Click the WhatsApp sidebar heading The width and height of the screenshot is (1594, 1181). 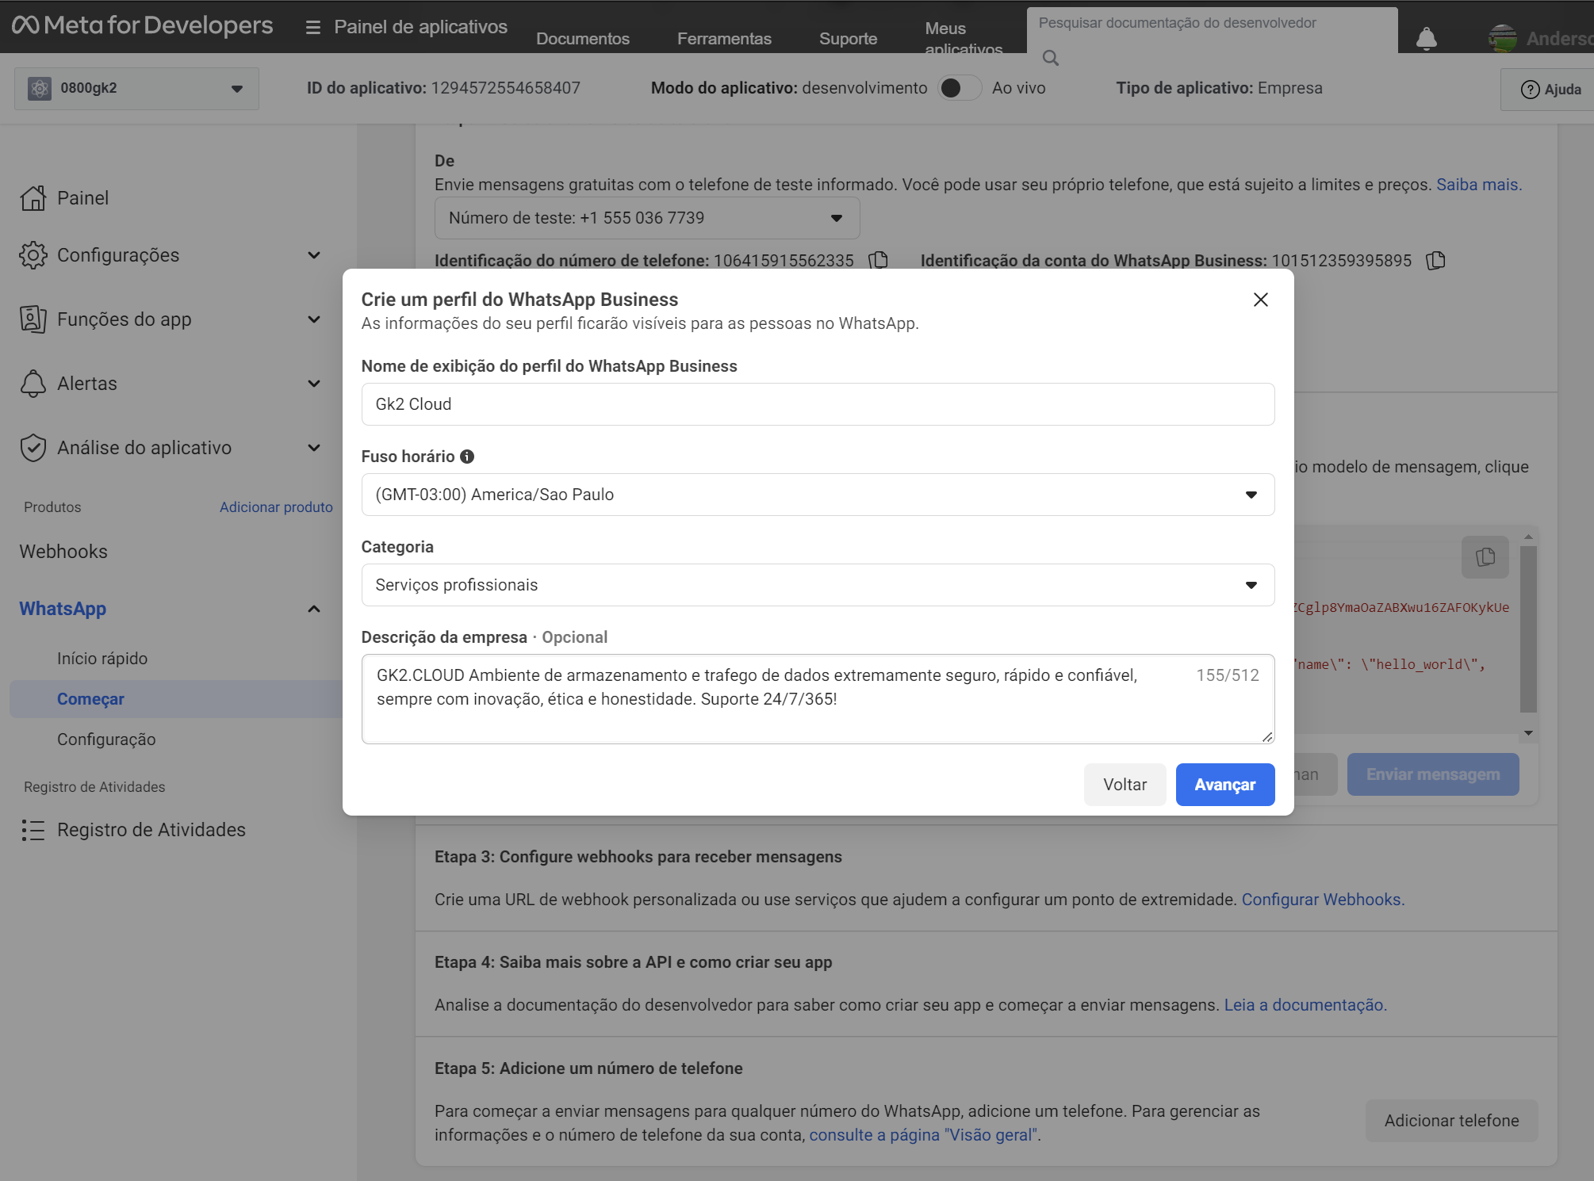coord(63,609)
